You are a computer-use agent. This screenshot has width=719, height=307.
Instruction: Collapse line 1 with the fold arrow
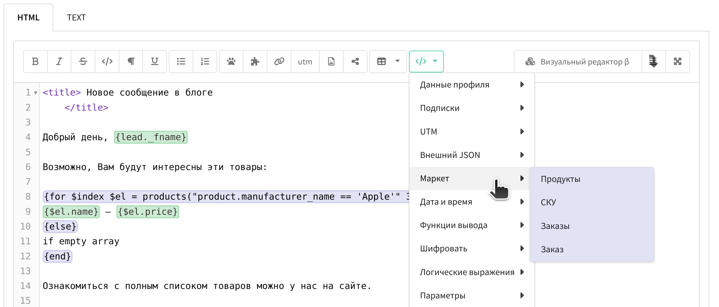tap(36, 93)
